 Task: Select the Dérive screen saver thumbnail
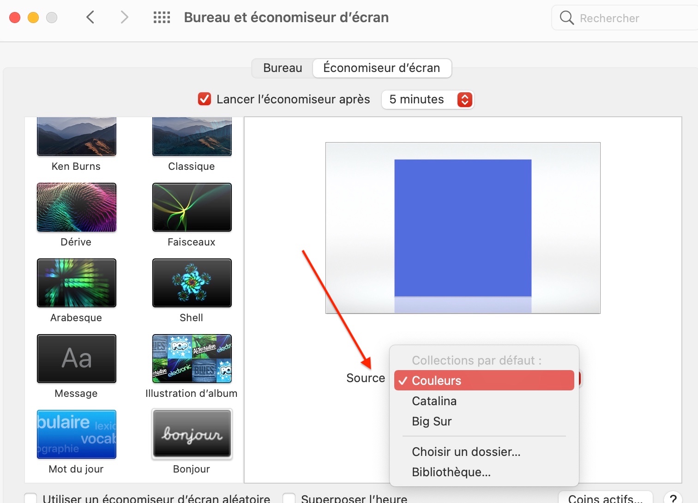pos(77,207)
